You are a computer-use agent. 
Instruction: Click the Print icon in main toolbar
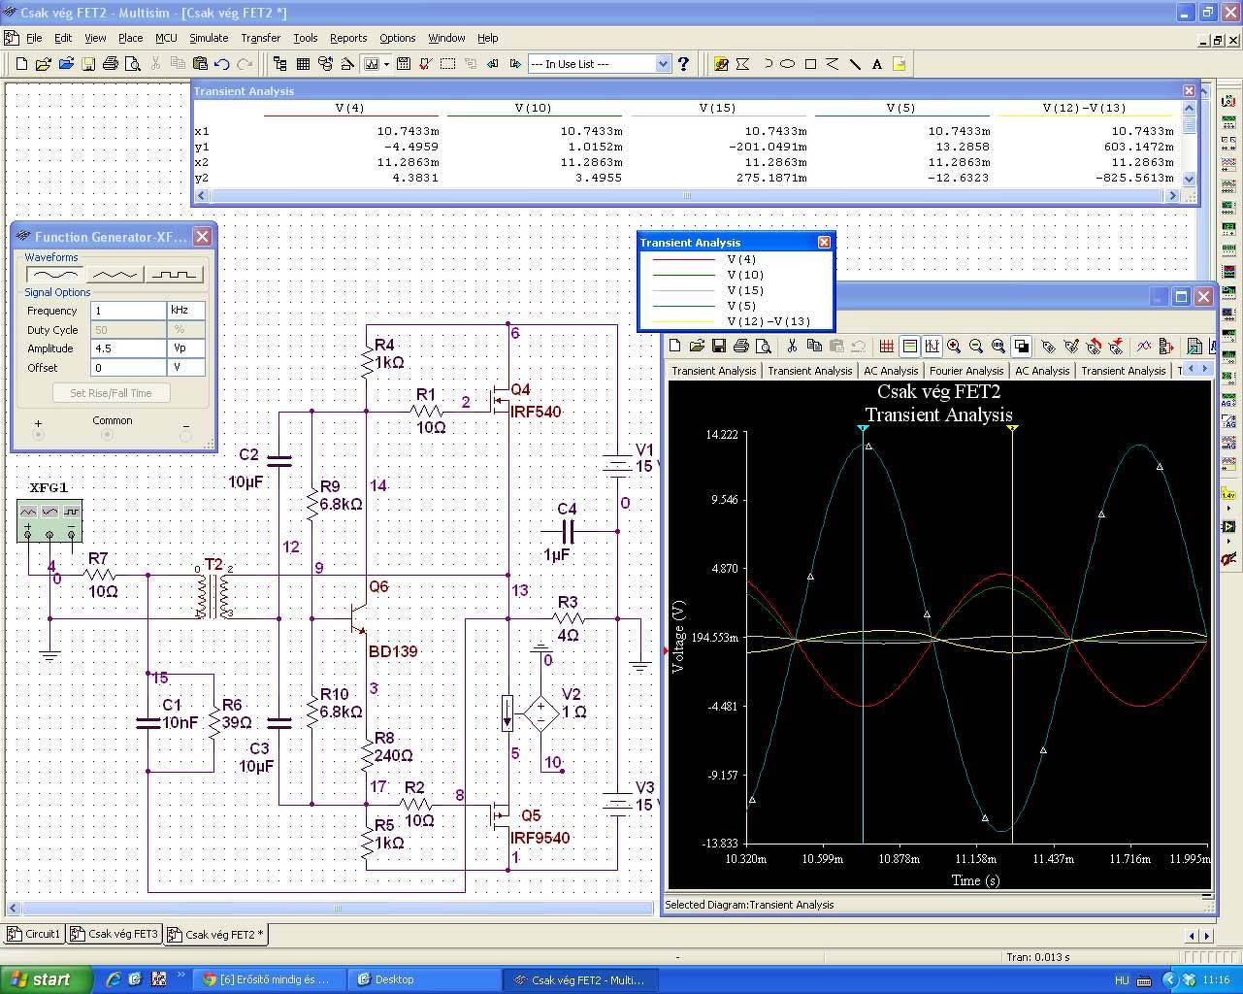pos(110,64)
